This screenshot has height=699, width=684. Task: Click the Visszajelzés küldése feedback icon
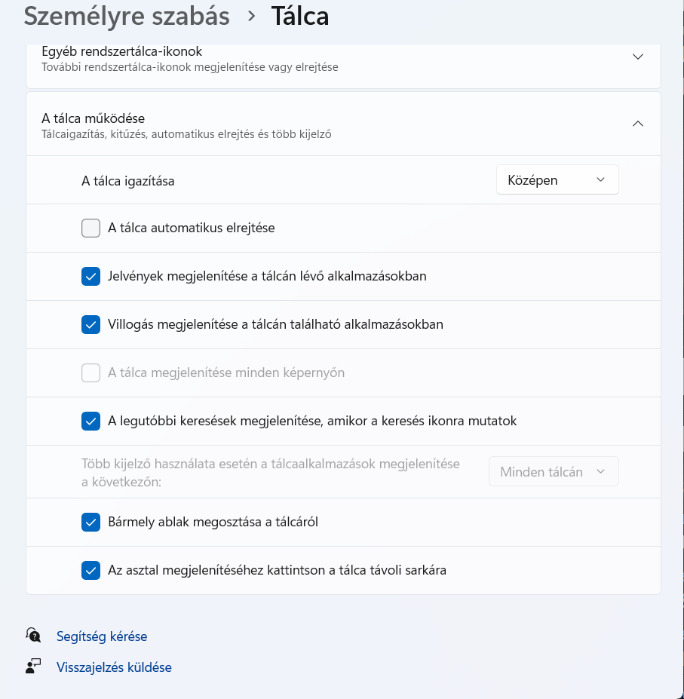click(x=33, y=667)
